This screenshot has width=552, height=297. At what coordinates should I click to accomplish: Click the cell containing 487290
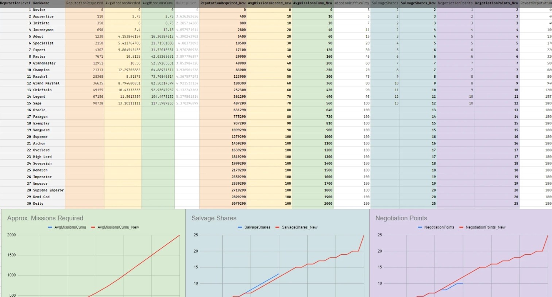pyautogui.click(x=223, y=103)
